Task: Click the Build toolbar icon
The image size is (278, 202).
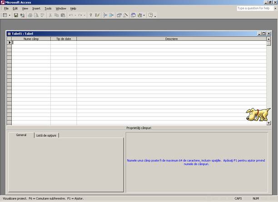Action: click(126, 15)
